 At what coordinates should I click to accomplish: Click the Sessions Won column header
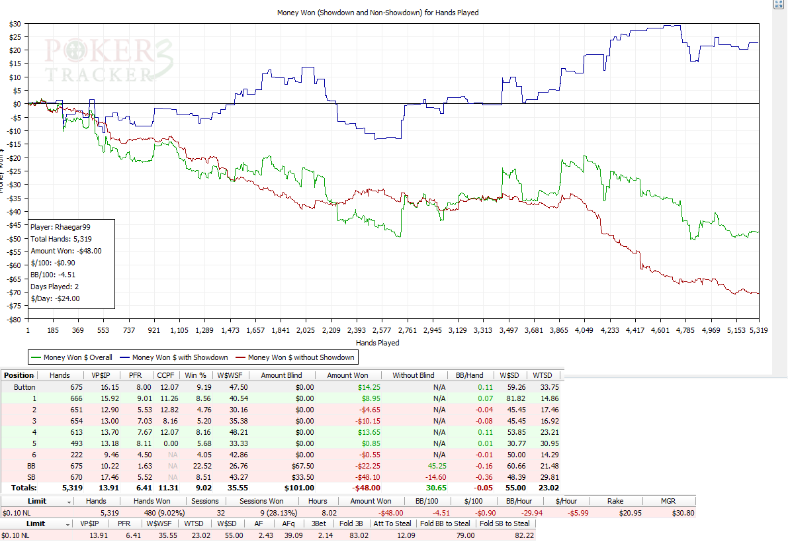pos(261,501)
